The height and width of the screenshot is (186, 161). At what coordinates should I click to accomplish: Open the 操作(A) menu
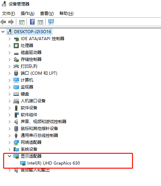pyautogui.click(x=28, y=13)
